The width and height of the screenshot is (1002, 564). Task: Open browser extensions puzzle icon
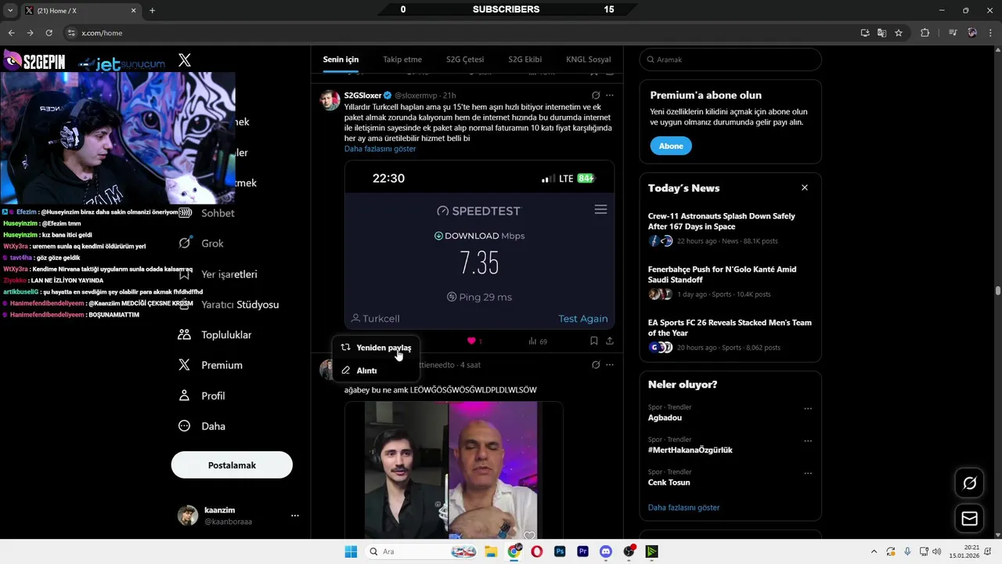coord(925,33)
